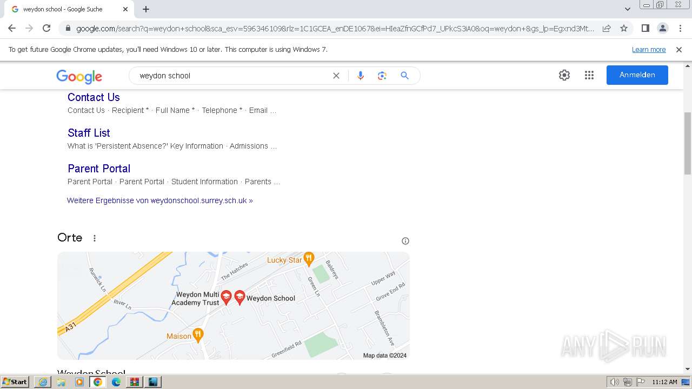Click the address bar URL
692x389 pixels.
pyautogui.click(x=335, y=28)
